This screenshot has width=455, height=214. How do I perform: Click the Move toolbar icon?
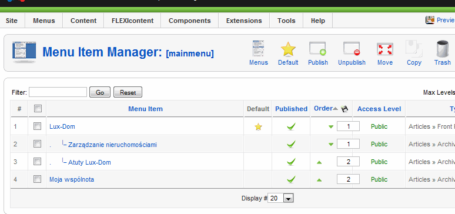pyautogui.click(x=385, y=49)
